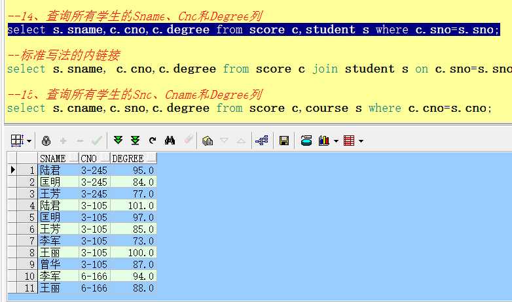This screenshot has height=302, width=512.
Task: Click the refresh curved arrow icon
Action: [153, 141]
